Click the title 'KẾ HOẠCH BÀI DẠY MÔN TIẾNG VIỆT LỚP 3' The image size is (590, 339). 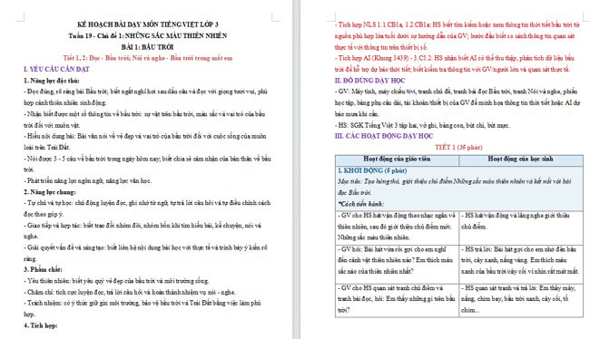pyautogui.click(x=147, y=24)
